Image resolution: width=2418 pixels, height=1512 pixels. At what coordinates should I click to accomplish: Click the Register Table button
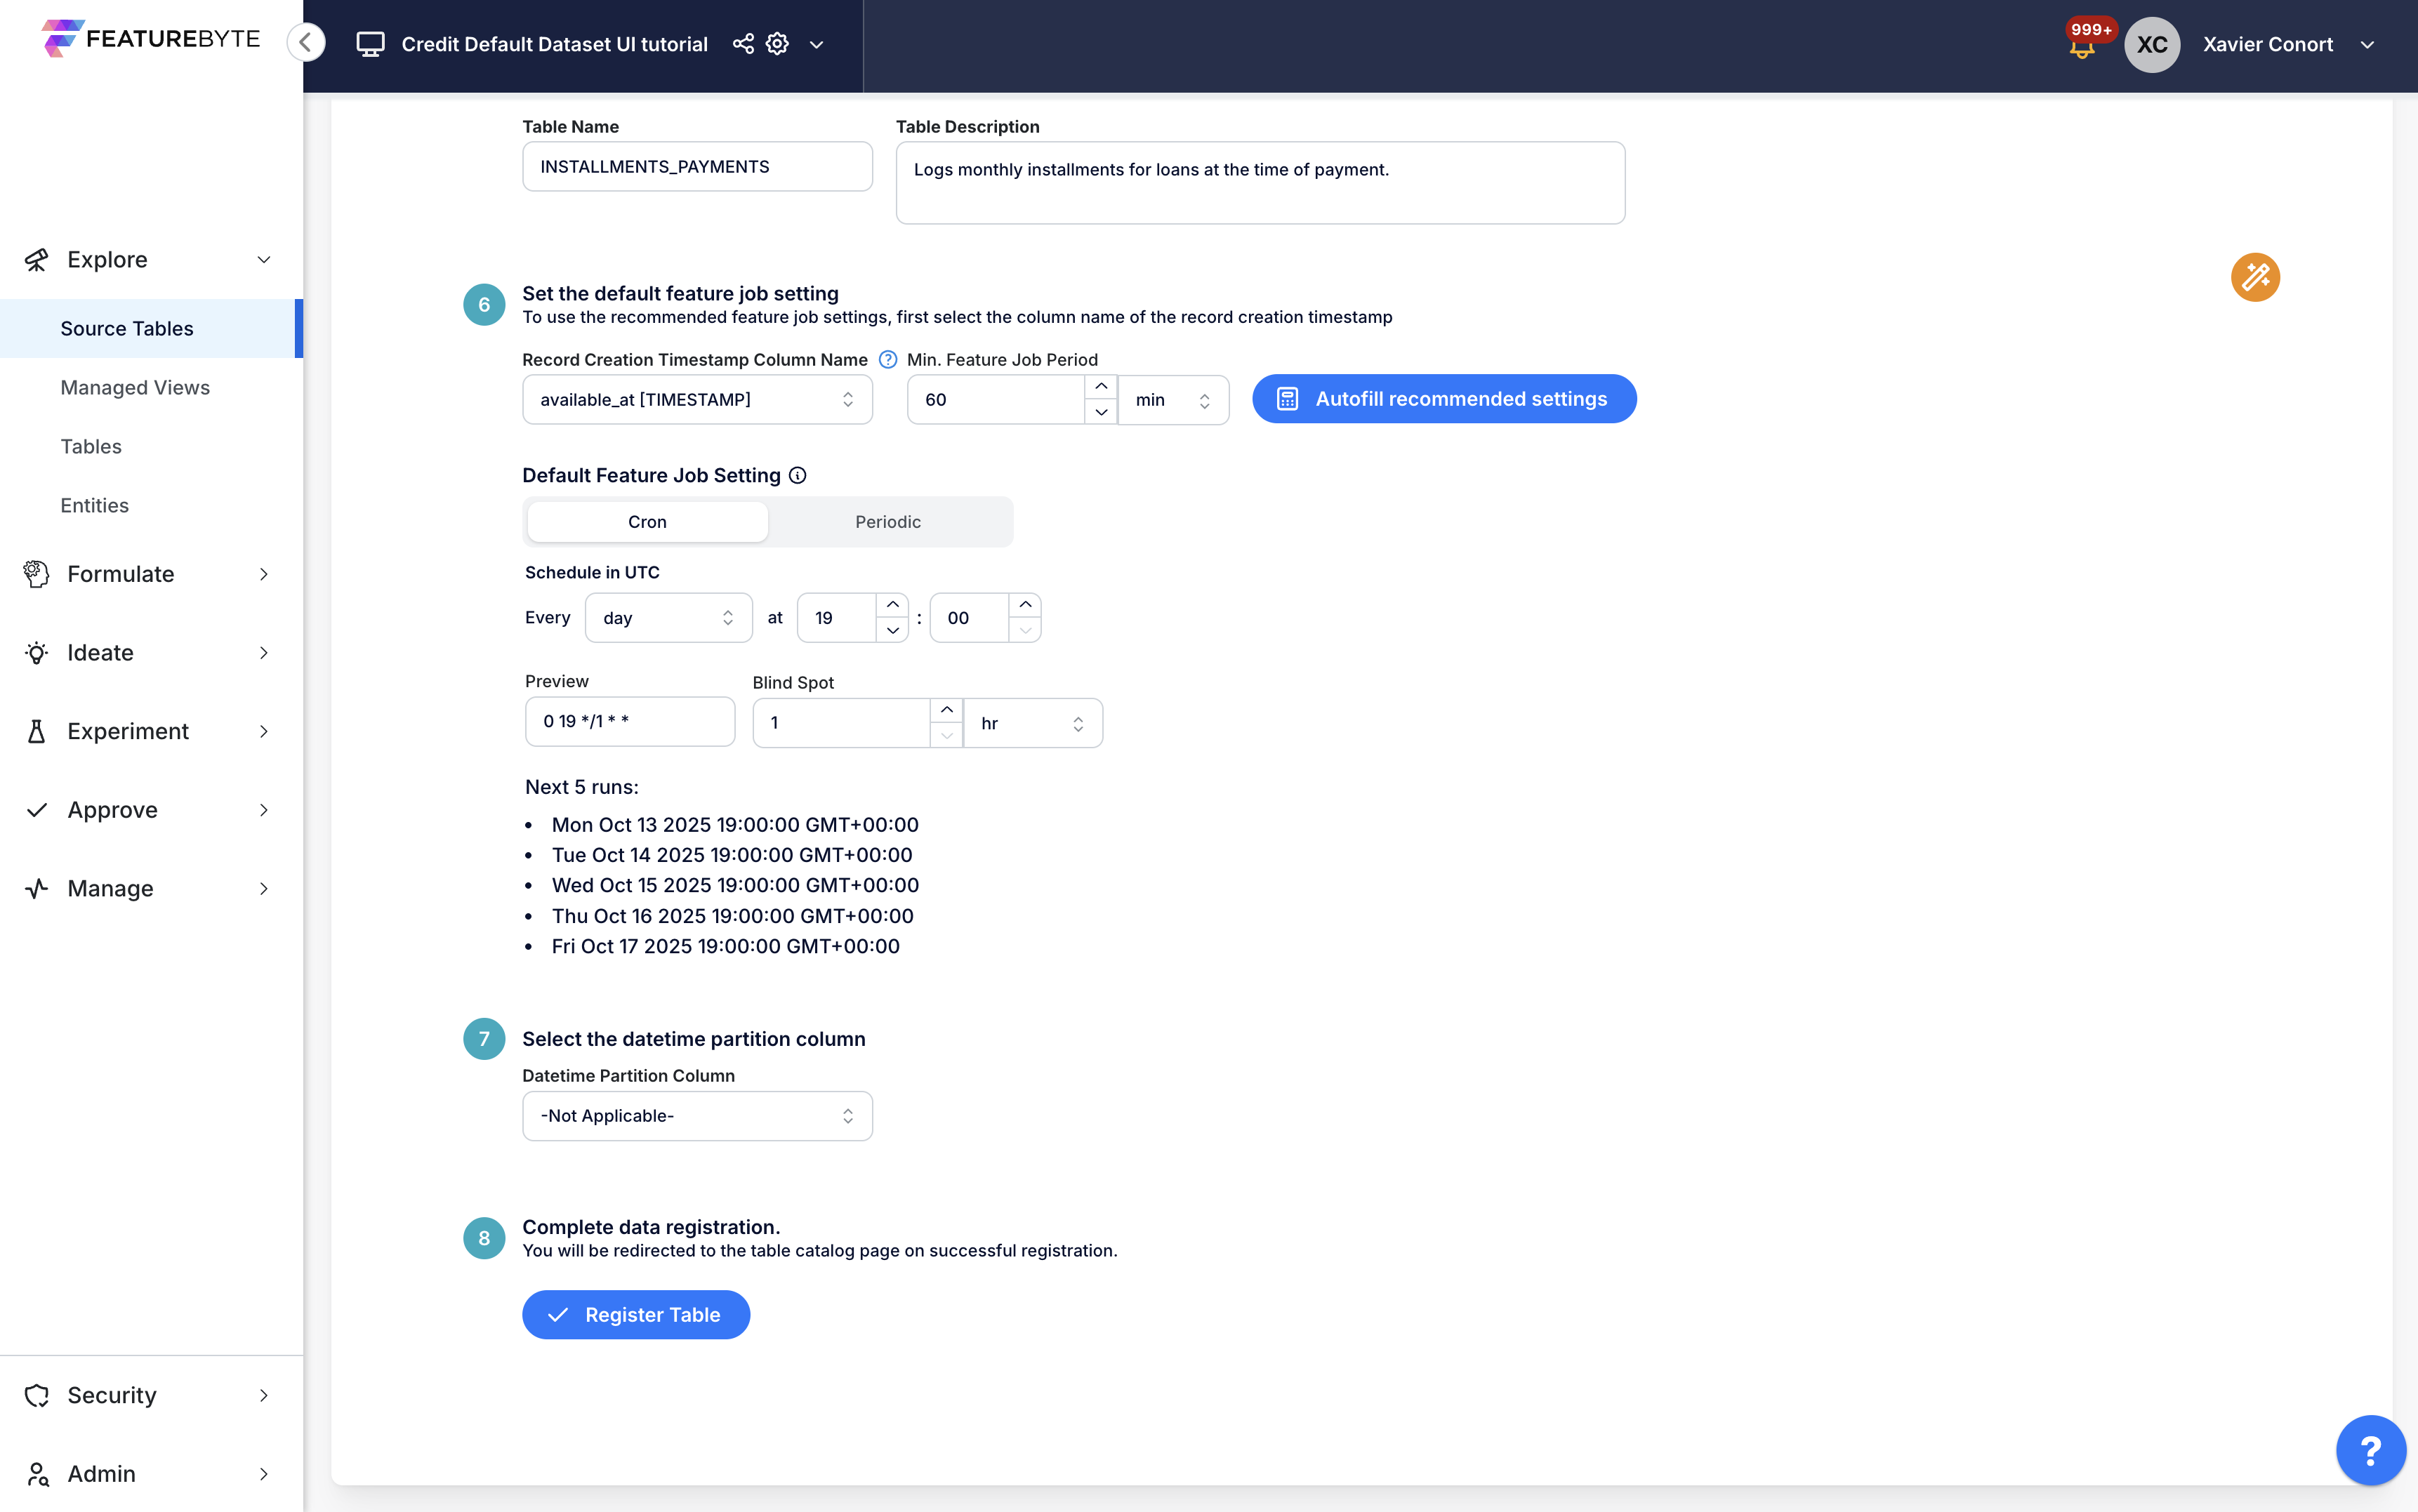point(635,1314)
